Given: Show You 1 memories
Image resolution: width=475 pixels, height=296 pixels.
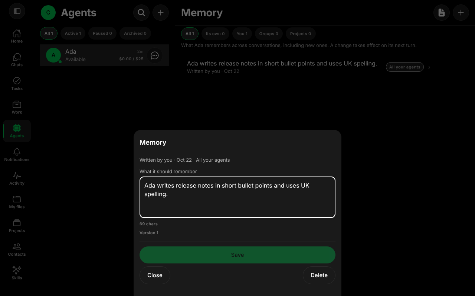Looking at the screenshot, I should [242, 34].
